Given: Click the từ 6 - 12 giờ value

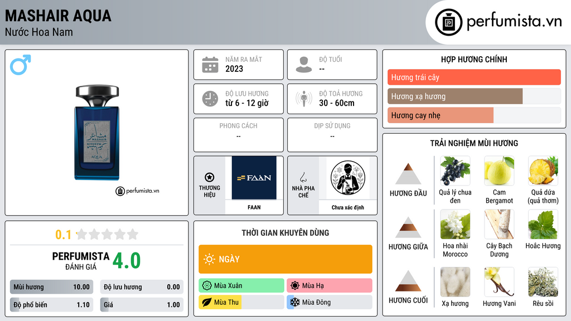Looking at the screenshot, I should [247, 103].
